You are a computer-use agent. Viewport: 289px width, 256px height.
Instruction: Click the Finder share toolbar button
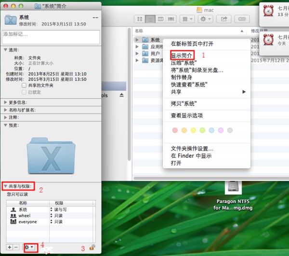tap(224, 19)
